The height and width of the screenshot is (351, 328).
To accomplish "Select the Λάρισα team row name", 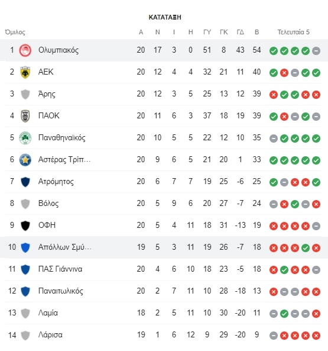I will point(50,335).
